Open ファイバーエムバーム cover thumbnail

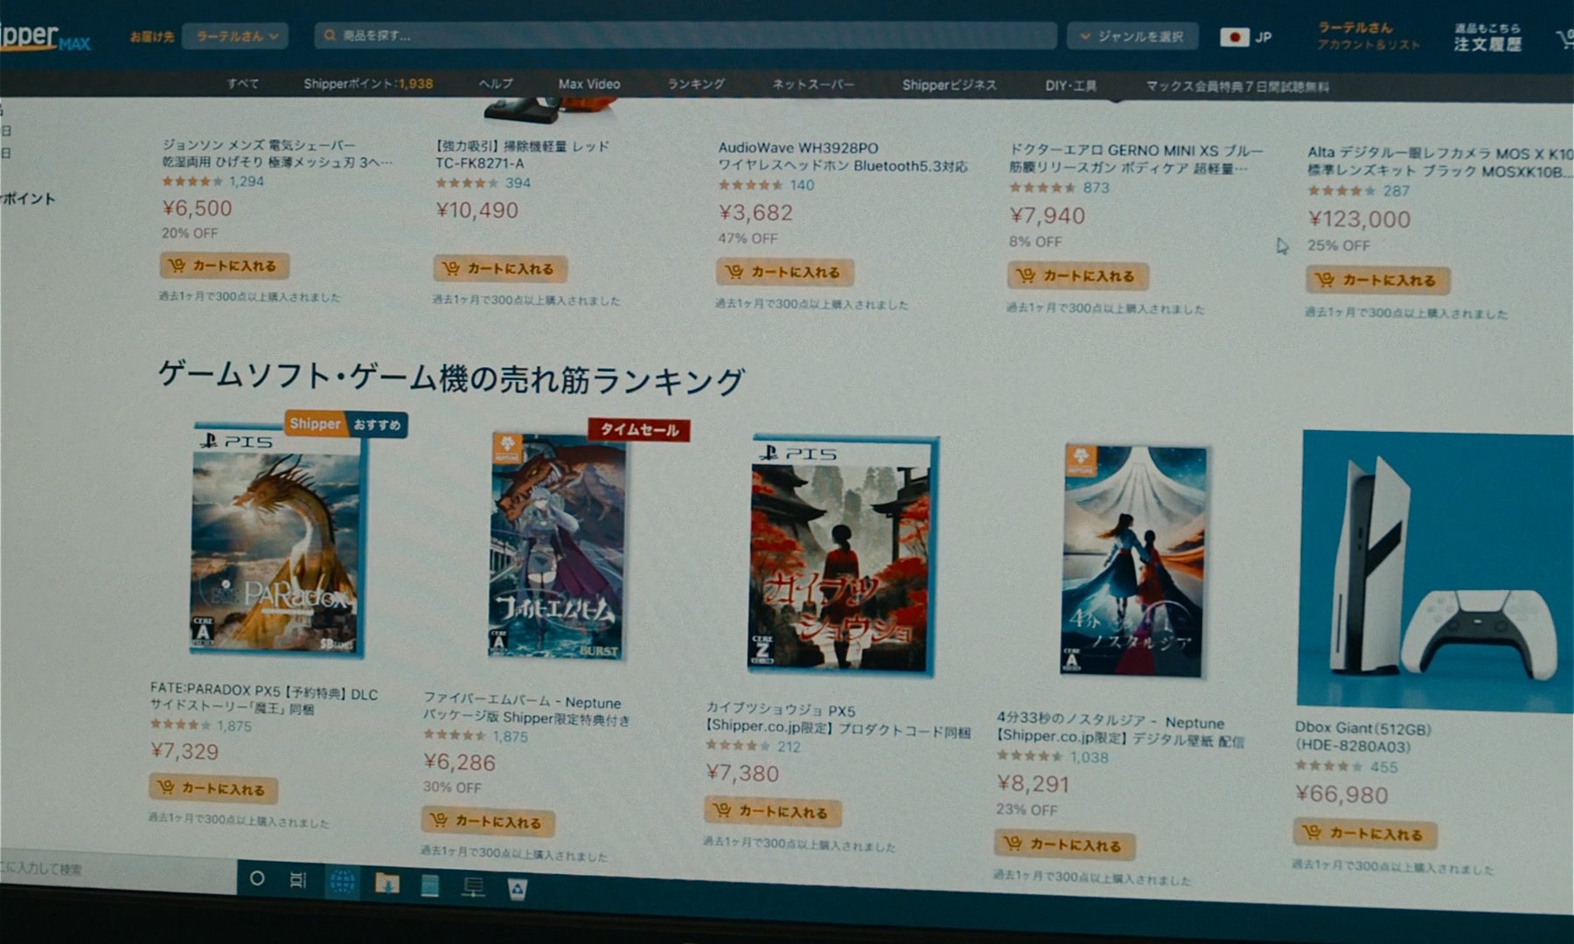[x=557, y=545]
